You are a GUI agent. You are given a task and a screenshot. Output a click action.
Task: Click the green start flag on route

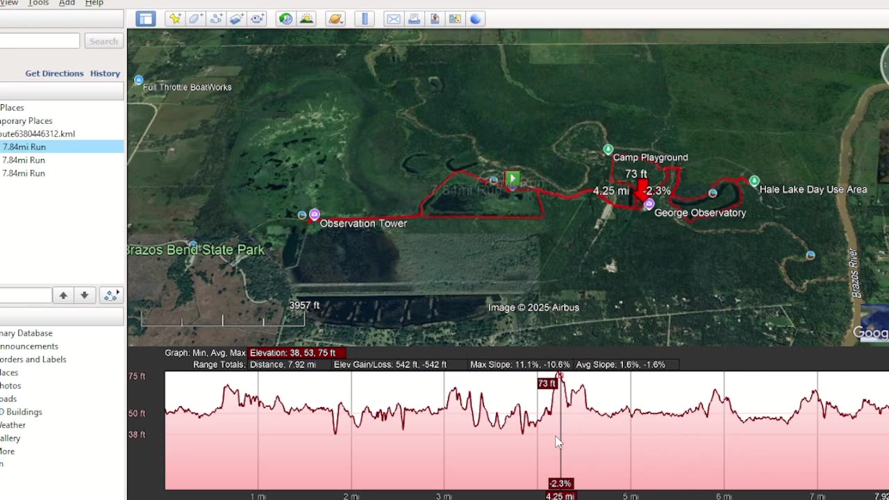coord(513,179)
